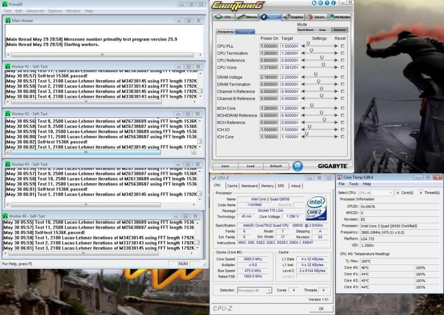Screen dimensions: 444x315
Task: Click Load in EasyTune6
Action: (x=251, y=166)
